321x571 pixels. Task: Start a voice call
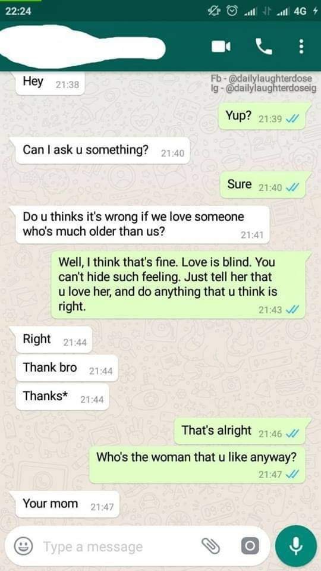point(264,46)
